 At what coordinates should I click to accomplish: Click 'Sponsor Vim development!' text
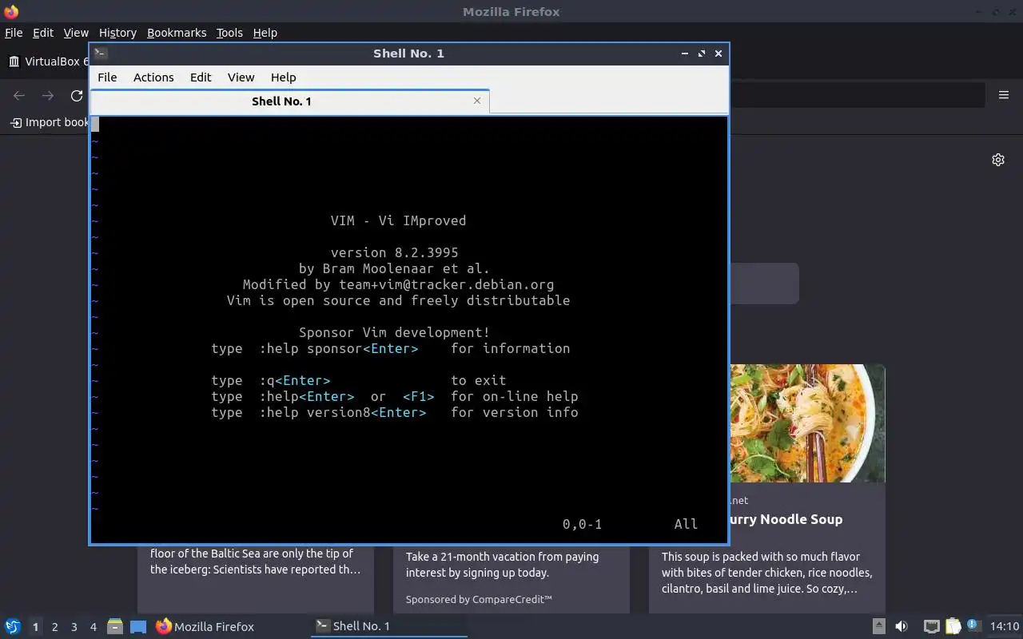coord(394,332)
